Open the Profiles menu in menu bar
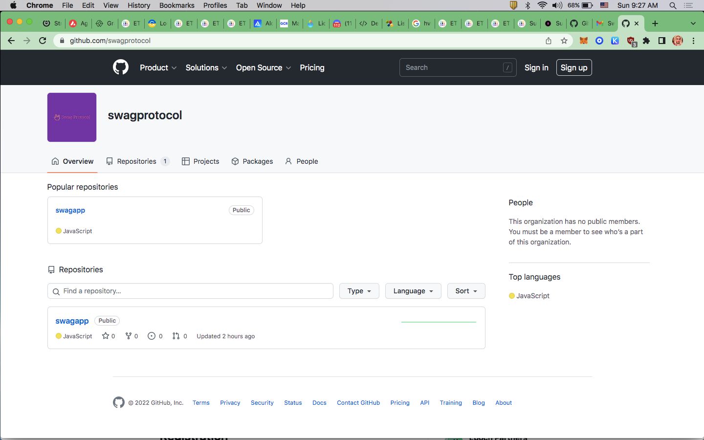 [x=215, y=5]
